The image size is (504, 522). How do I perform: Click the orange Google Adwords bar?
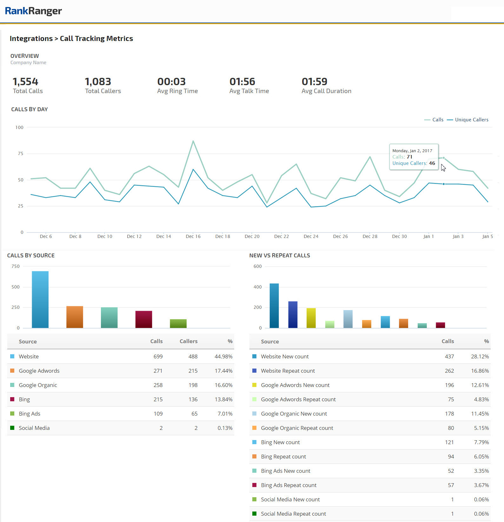pyautogui.click(x=75, y=317)
